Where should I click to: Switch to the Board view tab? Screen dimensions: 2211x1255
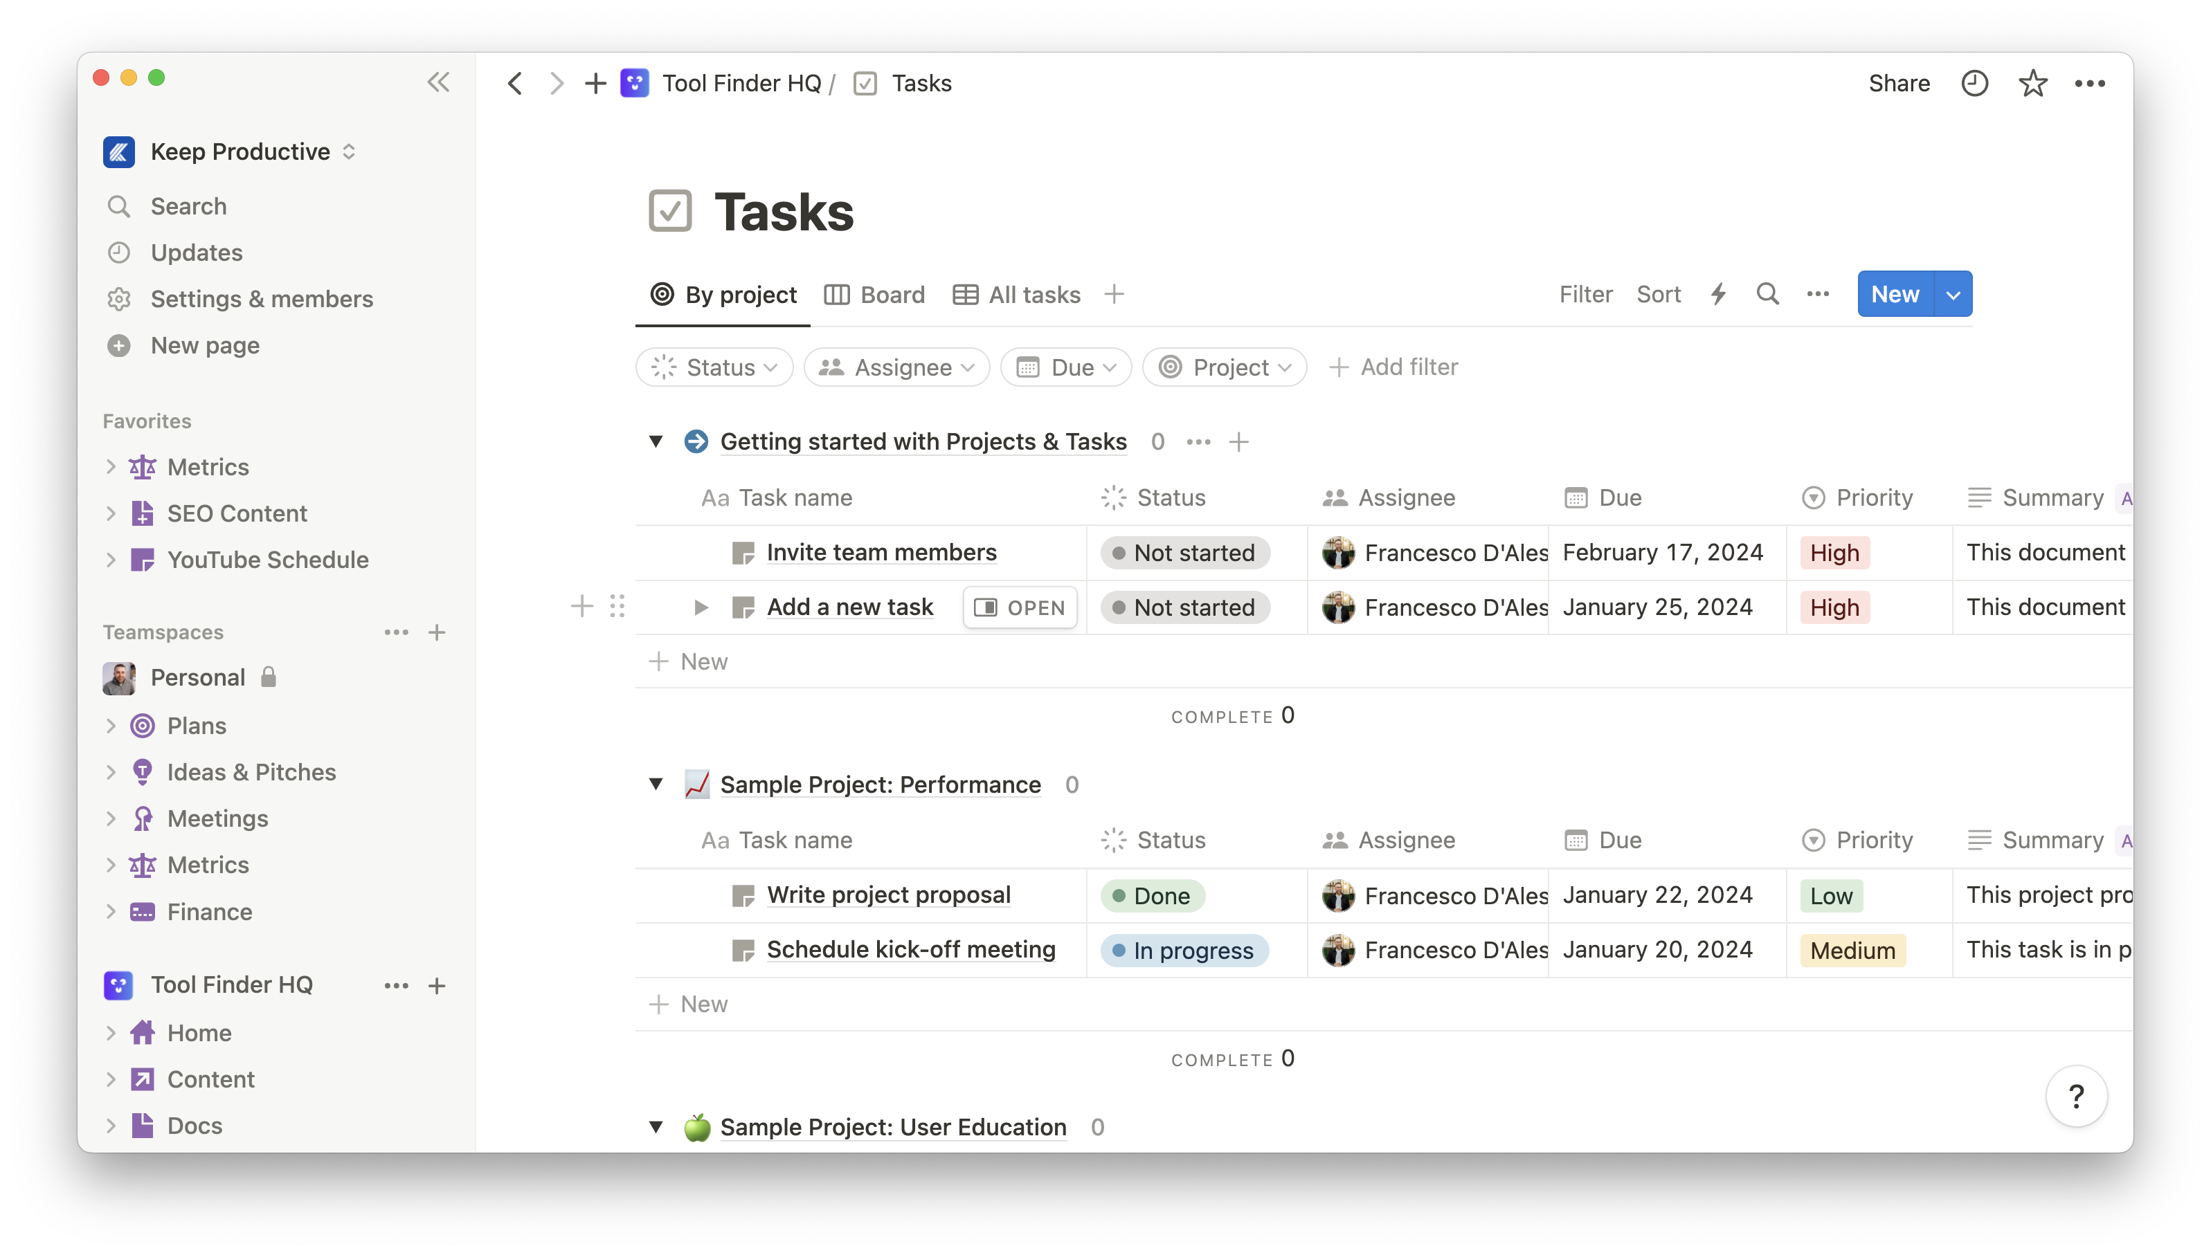[875, 294]
